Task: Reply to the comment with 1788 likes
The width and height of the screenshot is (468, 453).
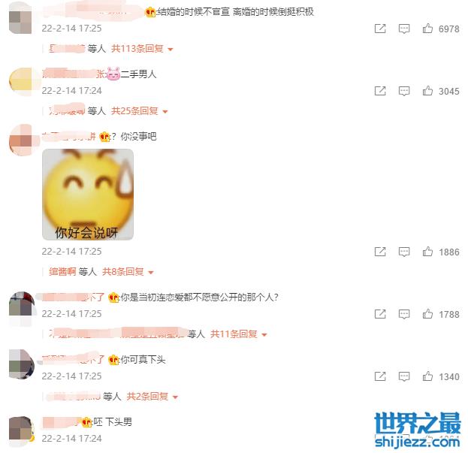Action: (404, 314)
